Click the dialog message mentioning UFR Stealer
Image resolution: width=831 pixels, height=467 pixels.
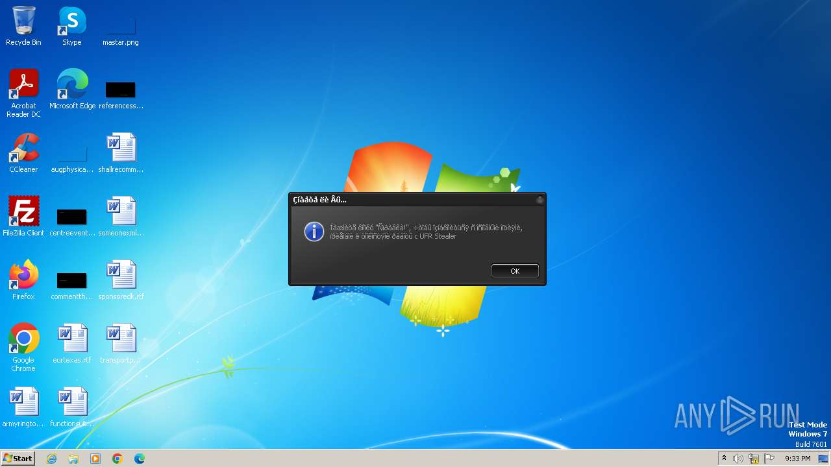(x=426, y=232)
